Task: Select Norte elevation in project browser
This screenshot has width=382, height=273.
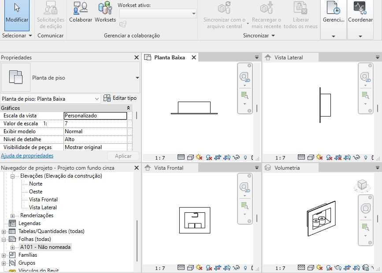Action: tap(36, 184)
